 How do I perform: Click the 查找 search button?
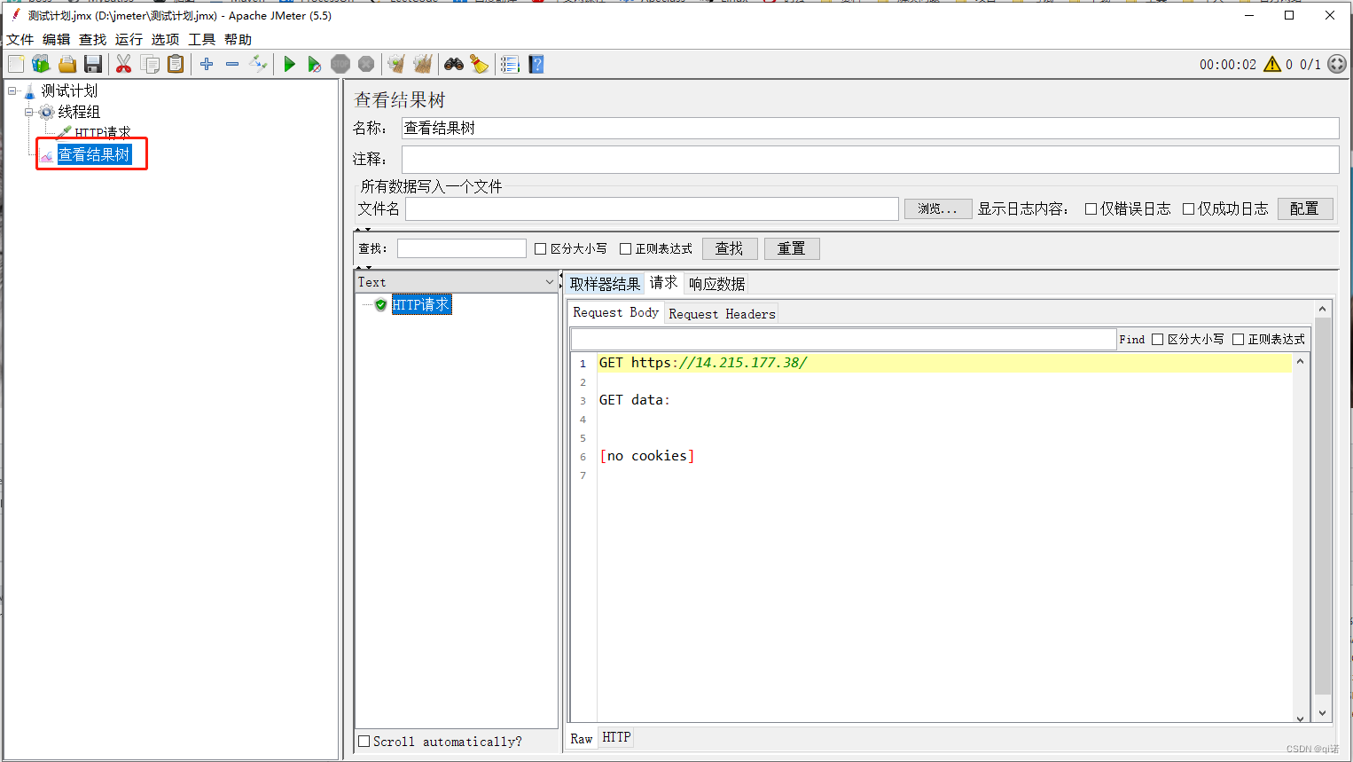[x=730, y=248]
